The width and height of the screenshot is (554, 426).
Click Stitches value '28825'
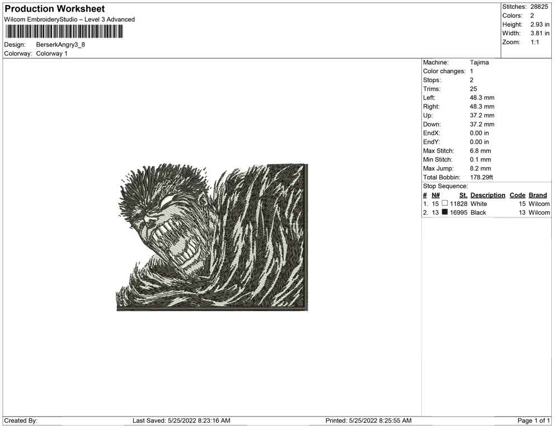point(539,7)
